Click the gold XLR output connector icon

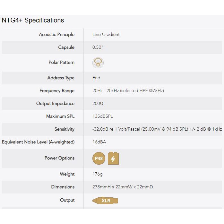tap(105, 201)
